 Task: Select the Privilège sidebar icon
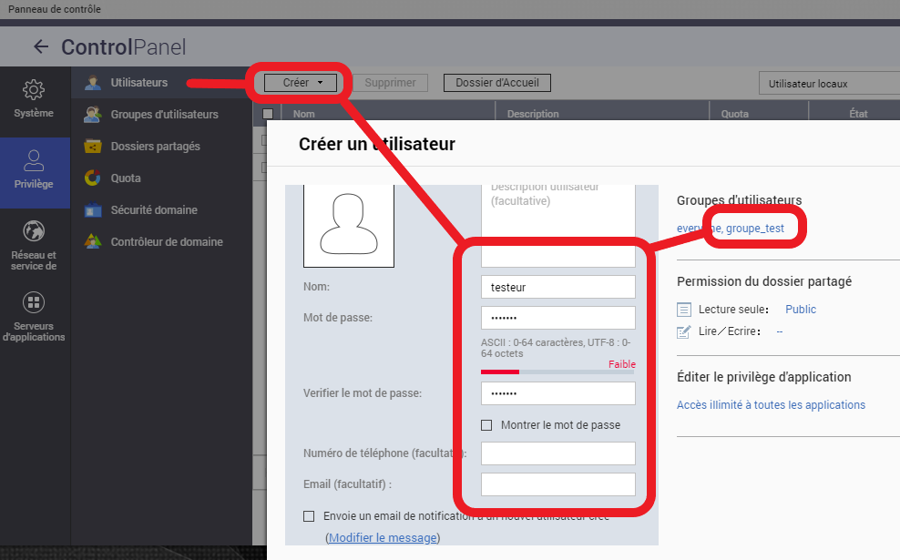34,162
